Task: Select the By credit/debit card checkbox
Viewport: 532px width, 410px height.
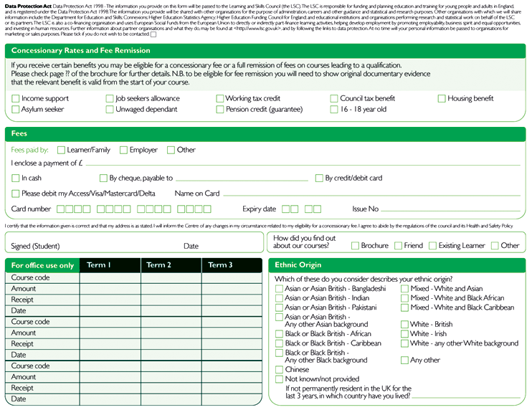Action: pos(319,178)
